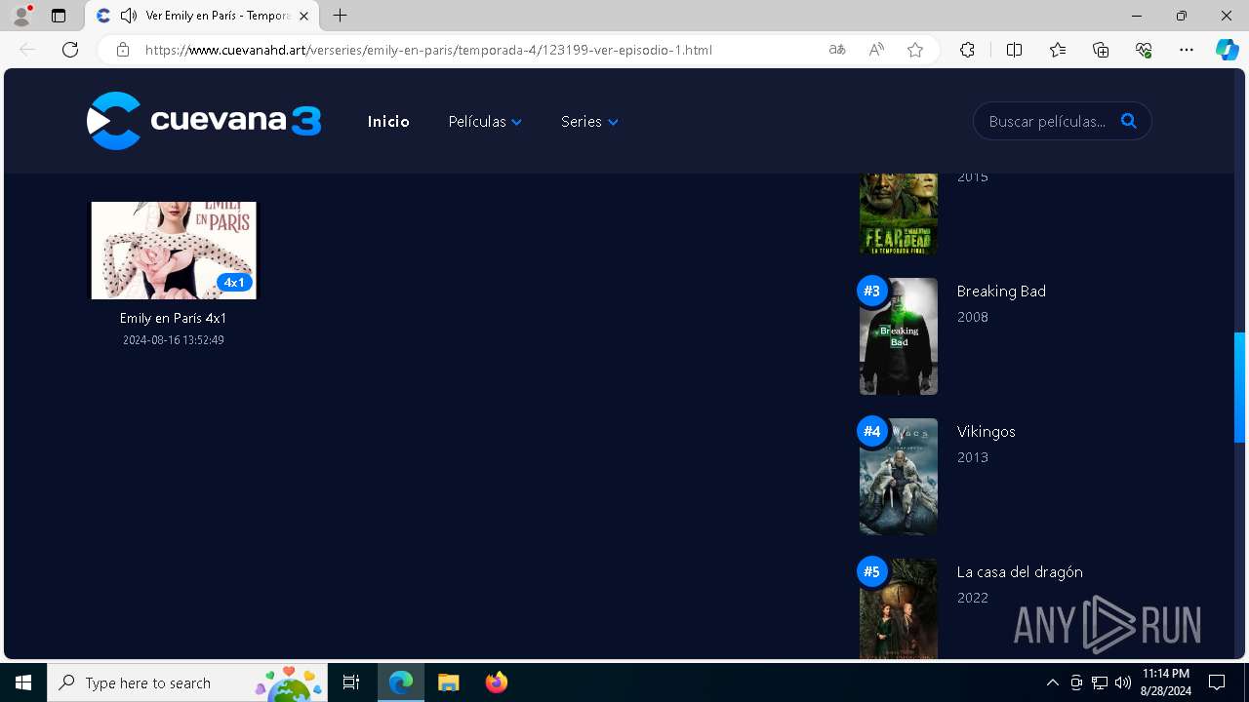This screenshot has width=1249, height=702.
Task: Select the Ver Emily en París tab
Action: coord(202,16)
